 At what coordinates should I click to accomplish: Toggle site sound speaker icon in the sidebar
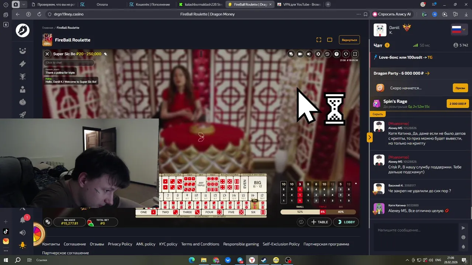[22, 233]
